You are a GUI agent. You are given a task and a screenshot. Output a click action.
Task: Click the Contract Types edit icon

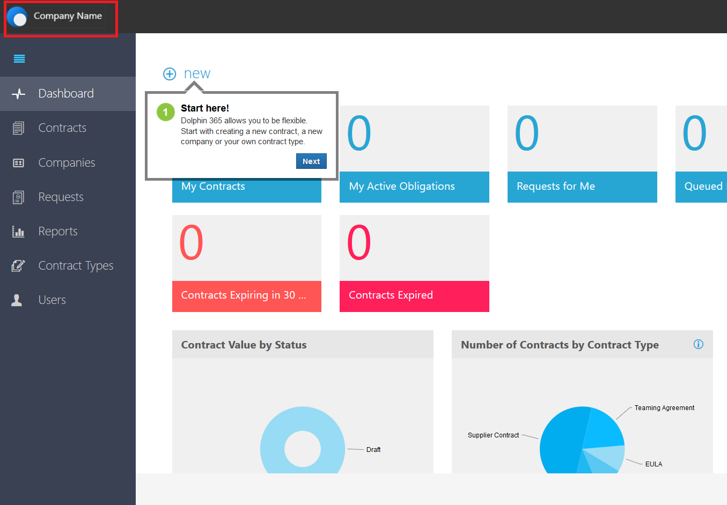(x=18, y=266)
